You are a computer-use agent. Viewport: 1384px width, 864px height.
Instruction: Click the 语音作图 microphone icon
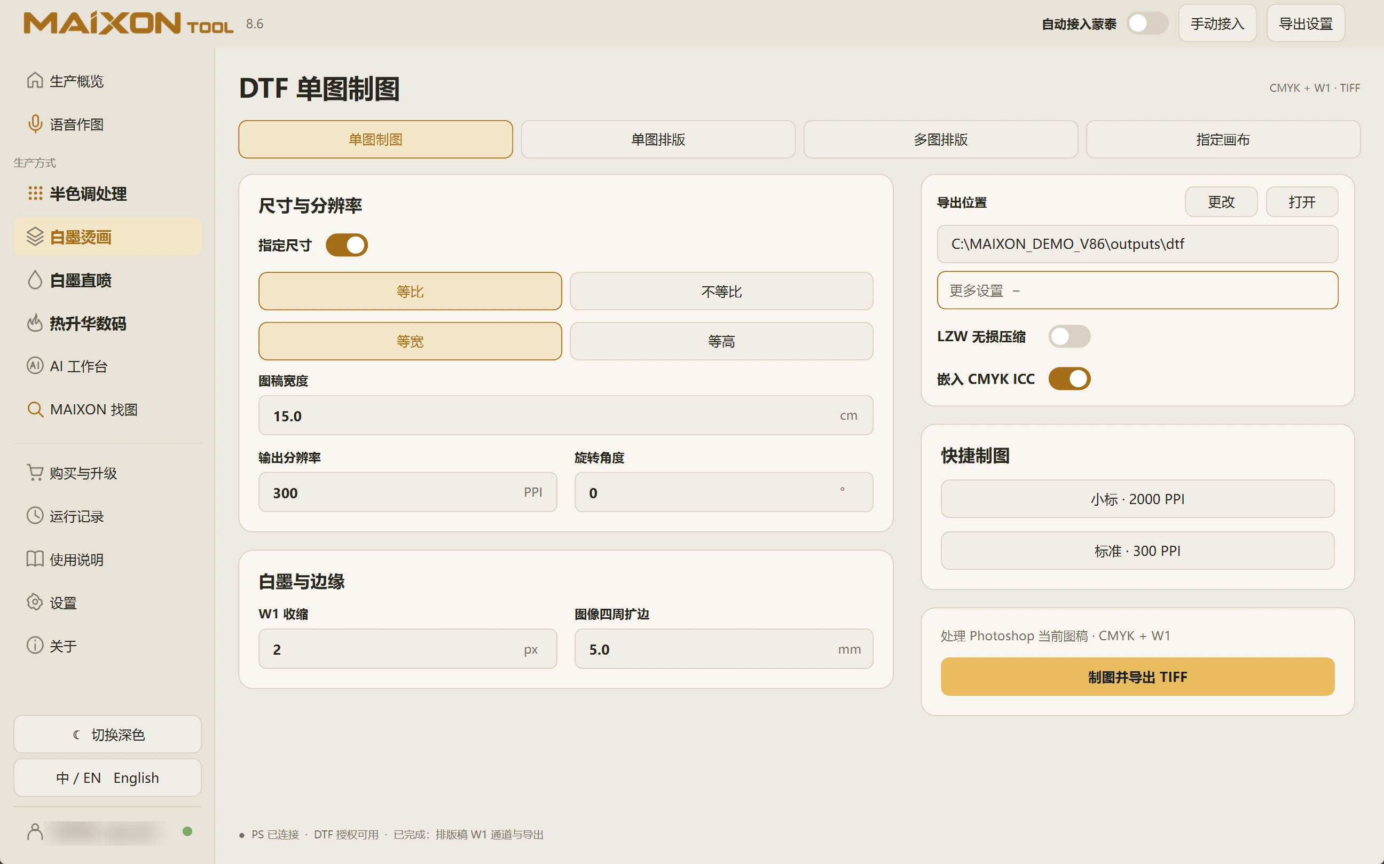35,124
